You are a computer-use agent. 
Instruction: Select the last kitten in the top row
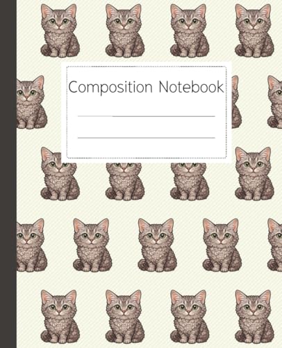[x=254, y=31]
